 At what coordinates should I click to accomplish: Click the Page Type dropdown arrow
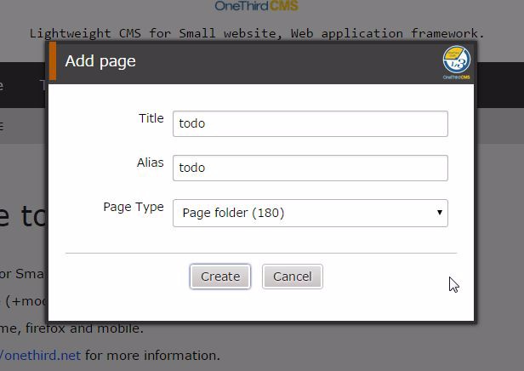(x=439, y=213)
